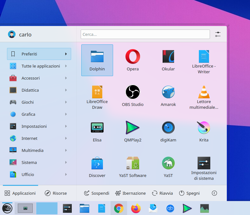
Task: Open the document icon in the taskbar
Action: pos(102,208)
